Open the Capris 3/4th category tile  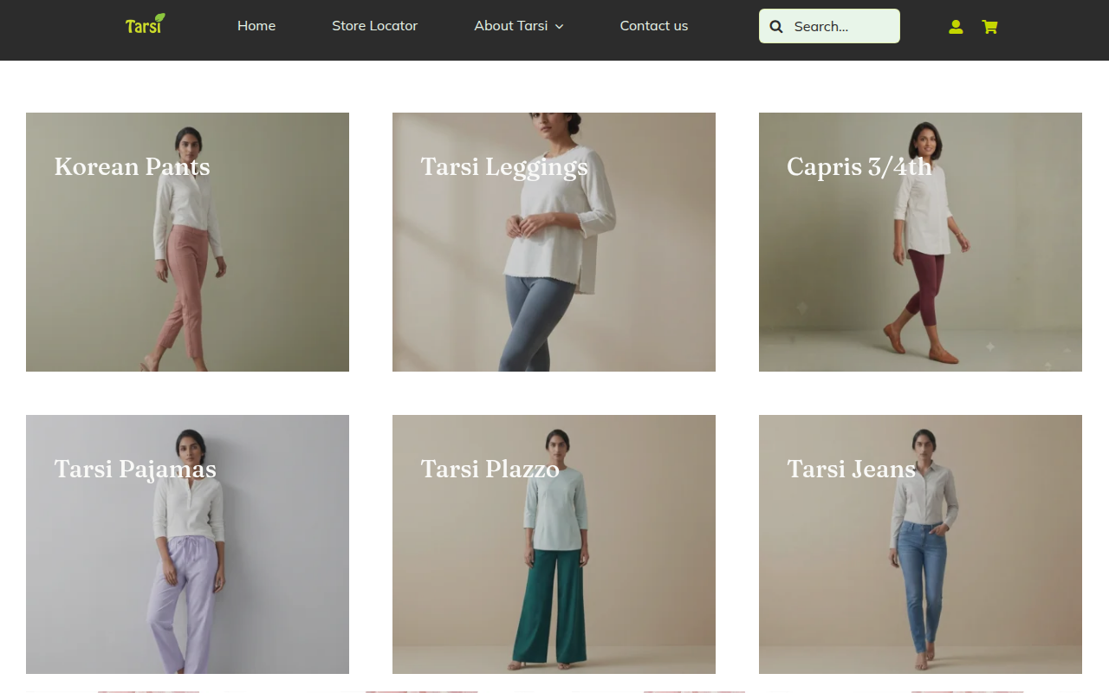(920, 242)
